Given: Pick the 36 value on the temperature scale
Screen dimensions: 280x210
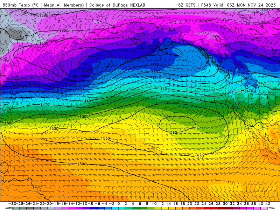Looking at the screenshot, I should tap(246, 204).
